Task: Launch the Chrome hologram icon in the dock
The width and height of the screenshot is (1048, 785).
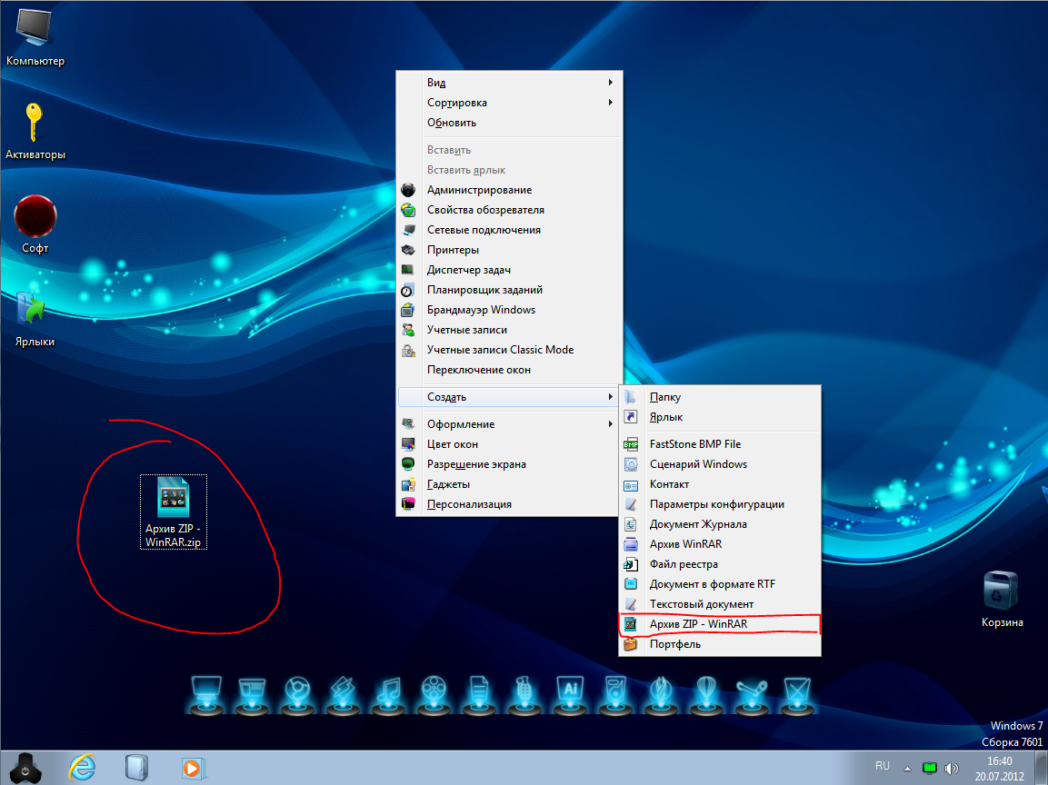Action: tap(297, 695)
